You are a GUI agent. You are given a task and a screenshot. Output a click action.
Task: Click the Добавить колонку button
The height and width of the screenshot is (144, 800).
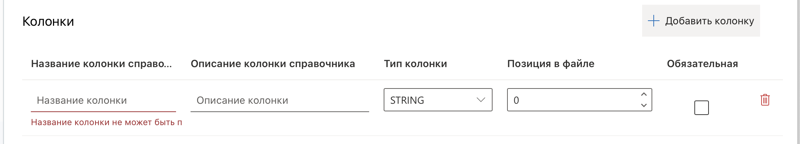pyautogui.click(x=701, y=21)
